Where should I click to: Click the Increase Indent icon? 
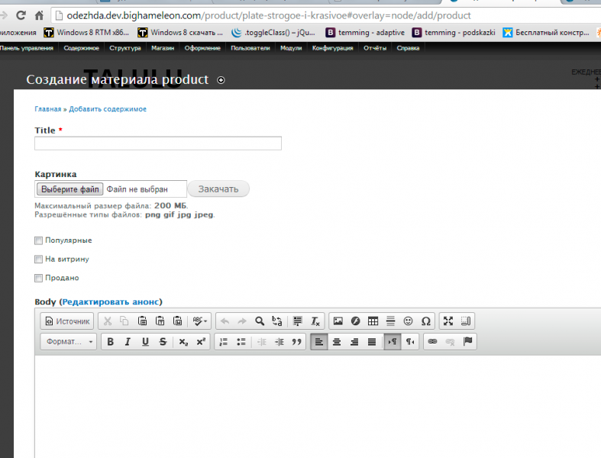279,341
